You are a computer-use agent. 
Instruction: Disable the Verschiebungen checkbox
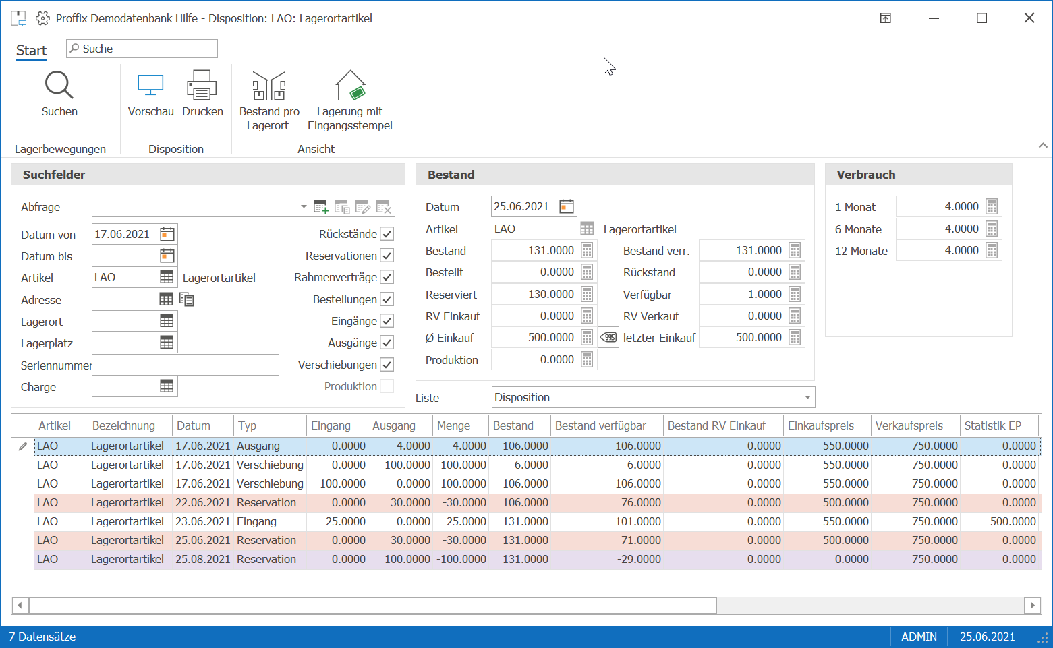point(387,365)
